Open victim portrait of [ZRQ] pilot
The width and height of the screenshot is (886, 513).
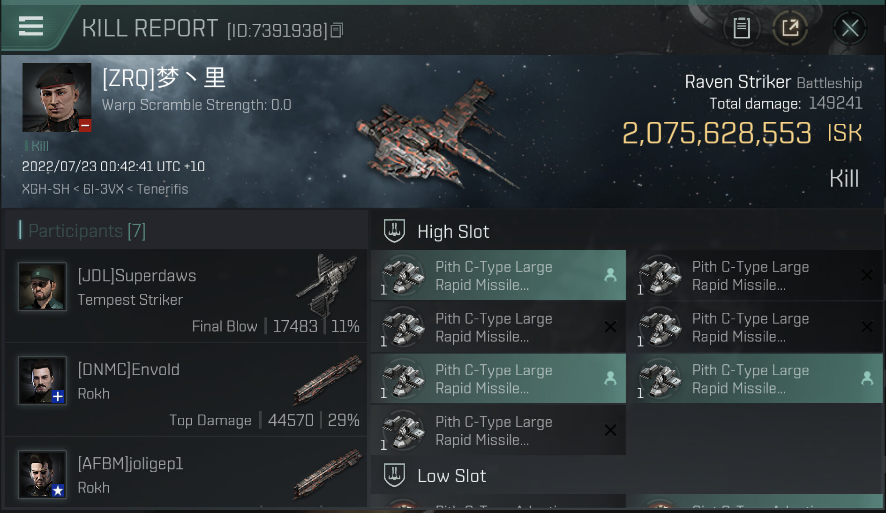coord(57,97)
